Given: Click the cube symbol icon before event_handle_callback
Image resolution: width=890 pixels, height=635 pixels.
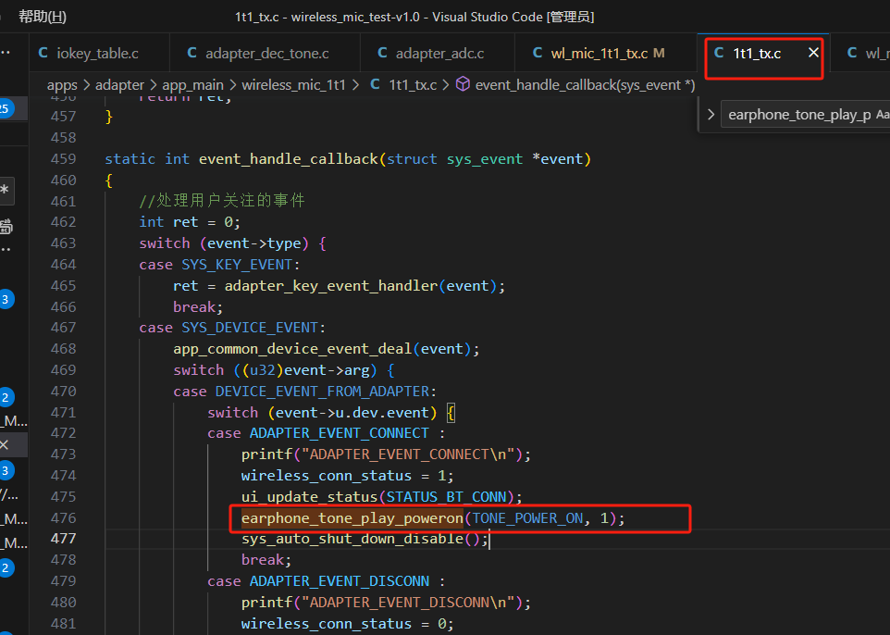Looking at the screenshot, I should click(464, 84).
